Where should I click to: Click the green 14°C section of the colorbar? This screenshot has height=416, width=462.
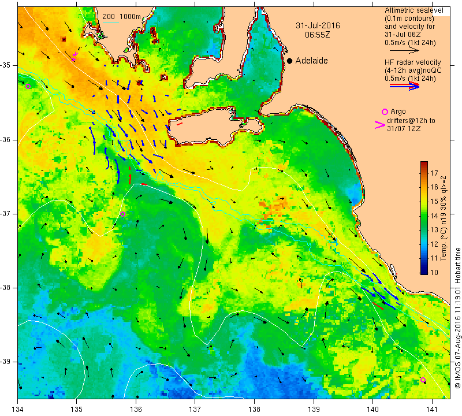click(424, 216)
